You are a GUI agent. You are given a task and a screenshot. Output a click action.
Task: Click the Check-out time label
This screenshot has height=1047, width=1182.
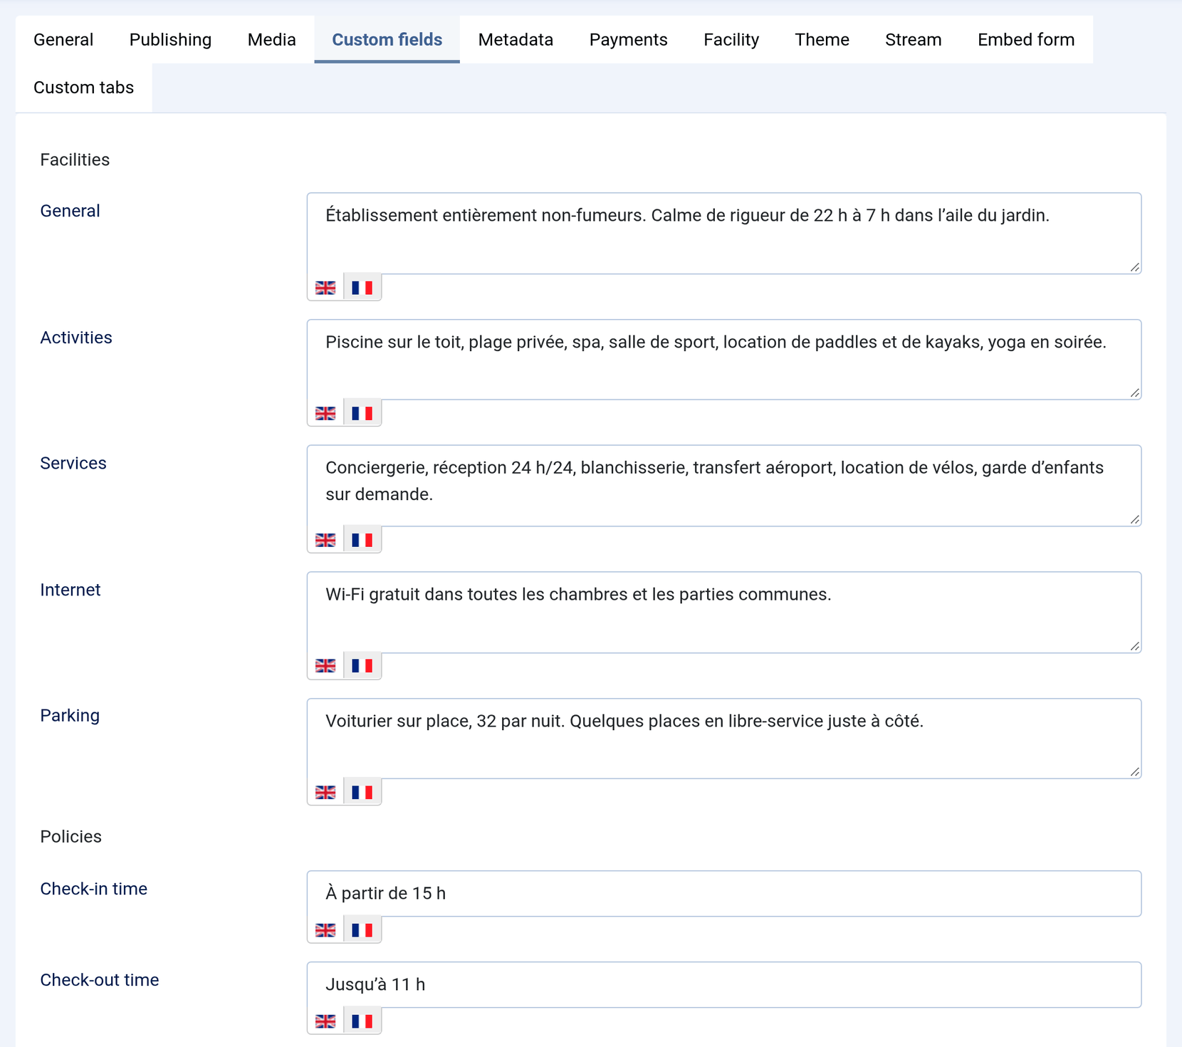pos(100,980)
